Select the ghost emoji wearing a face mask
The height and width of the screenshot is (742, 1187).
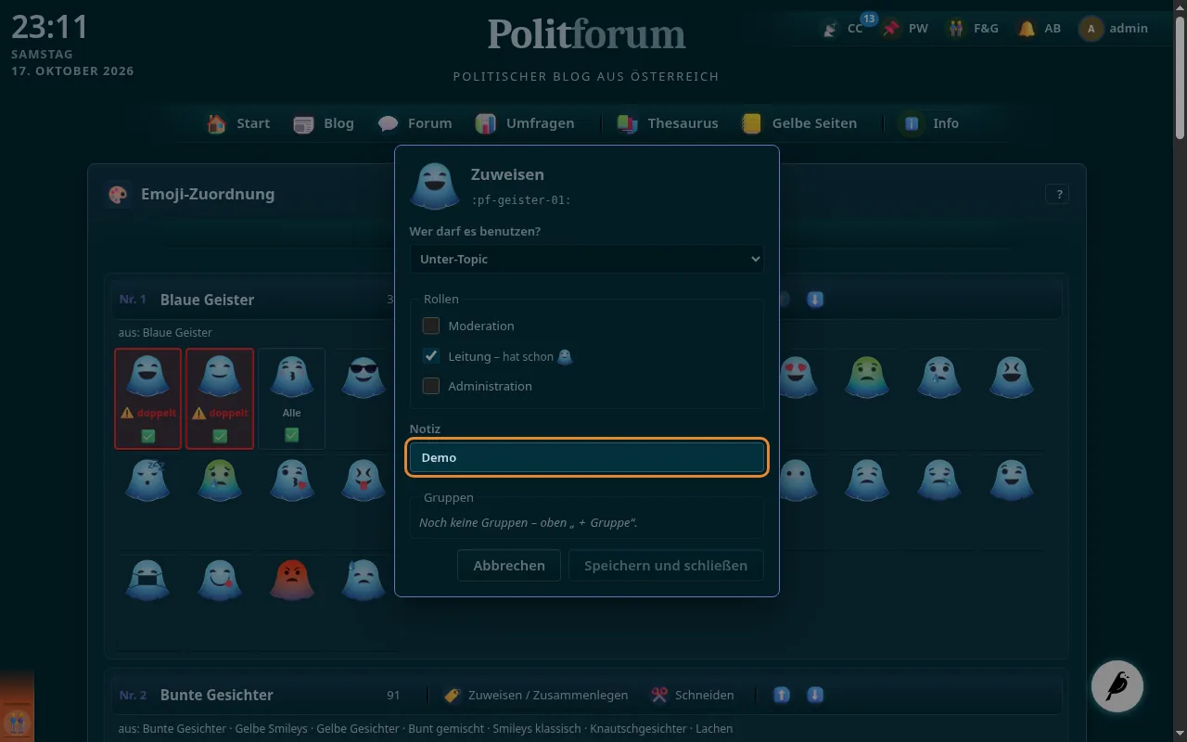point(147,580)
